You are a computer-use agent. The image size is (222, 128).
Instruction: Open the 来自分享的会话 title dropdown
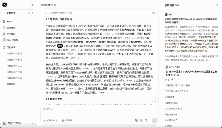(x=50, y=5)
